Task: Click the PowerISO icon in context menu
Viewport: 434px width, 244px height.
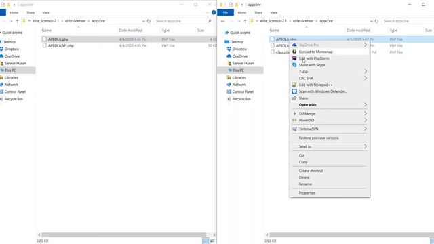Action: coord(294,120)
